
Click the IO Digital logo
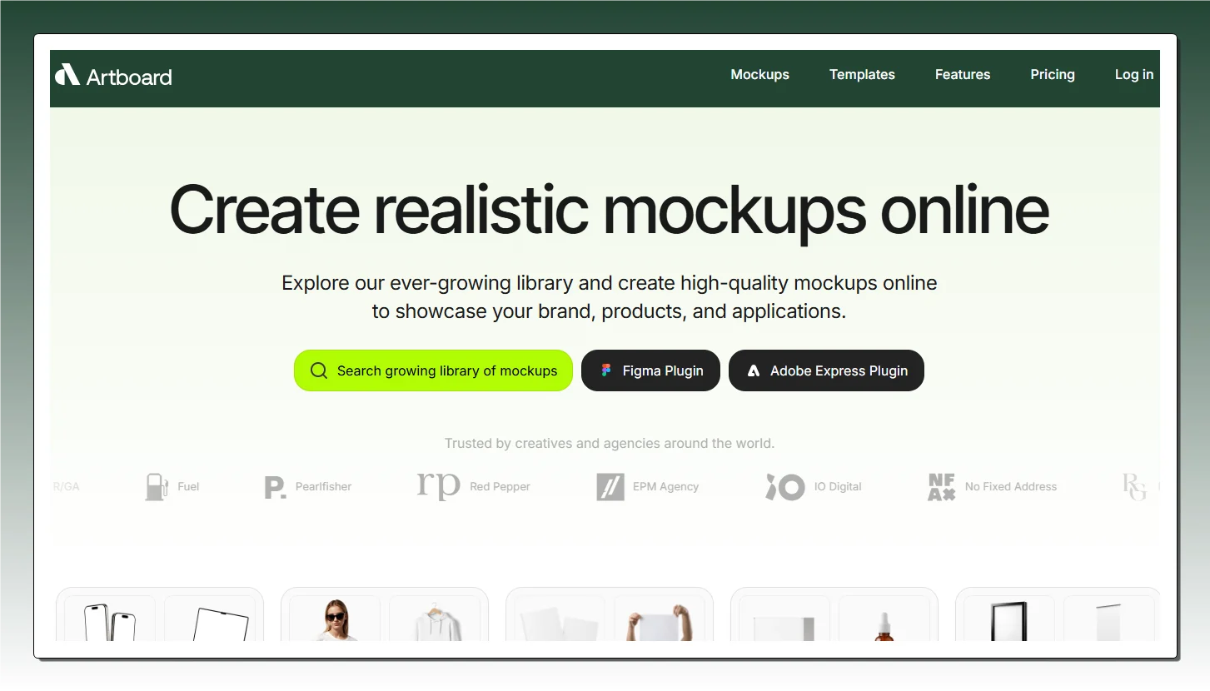(x=784, y=486)
